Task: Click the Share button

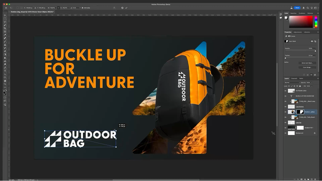Action: 297,8
